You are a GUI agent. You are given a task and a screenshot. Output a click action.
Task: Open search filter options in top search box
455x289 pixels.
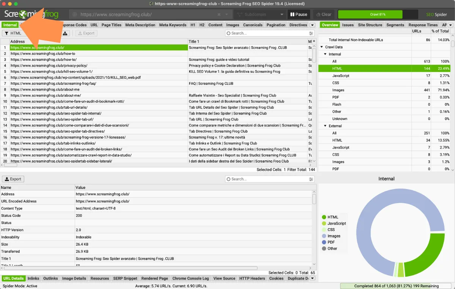click(311, 33)
